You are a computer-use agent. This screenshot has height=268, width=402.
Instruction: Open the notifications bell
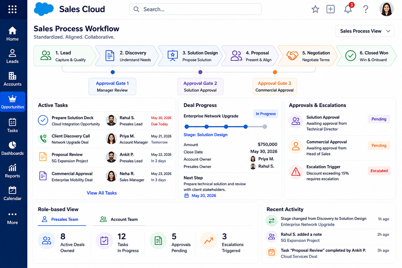348,9
